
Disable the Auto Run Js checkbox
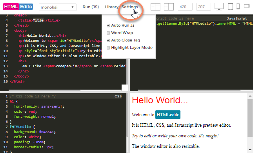[108, 25]
